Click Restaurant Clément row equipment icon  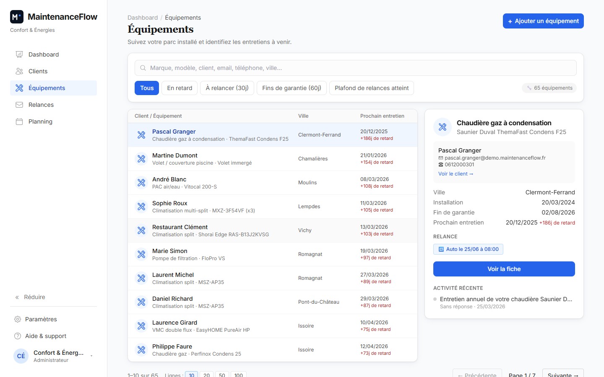coord(141,230)
